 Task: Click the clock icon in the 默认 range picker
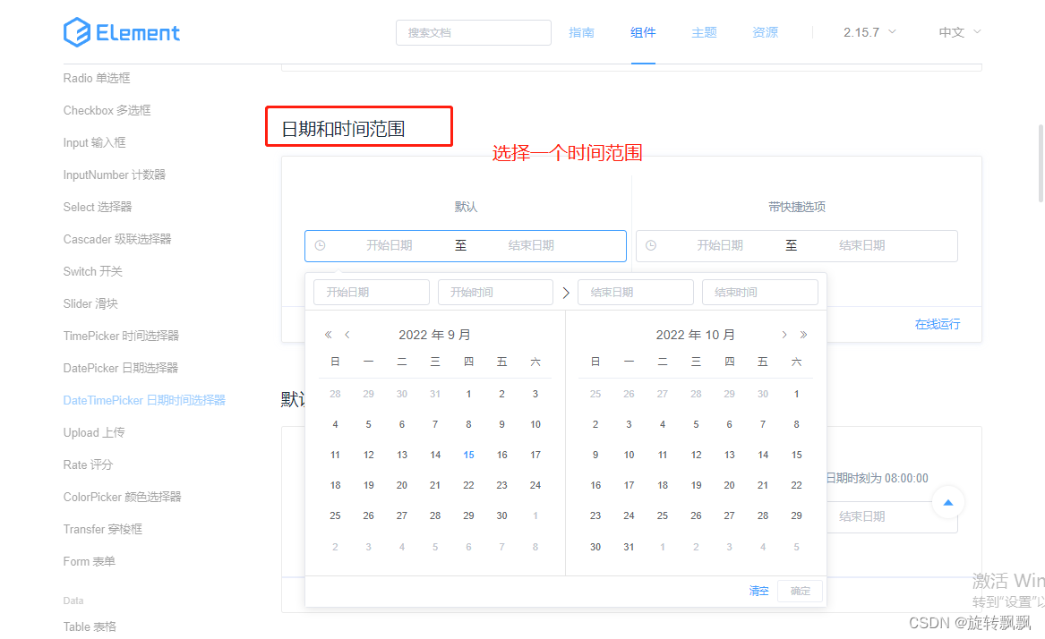click(x=321, y=245)
